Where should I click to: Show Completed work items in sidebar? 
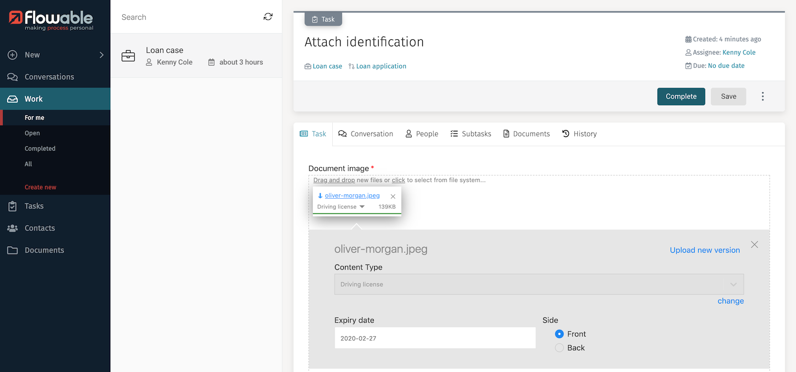40,148
